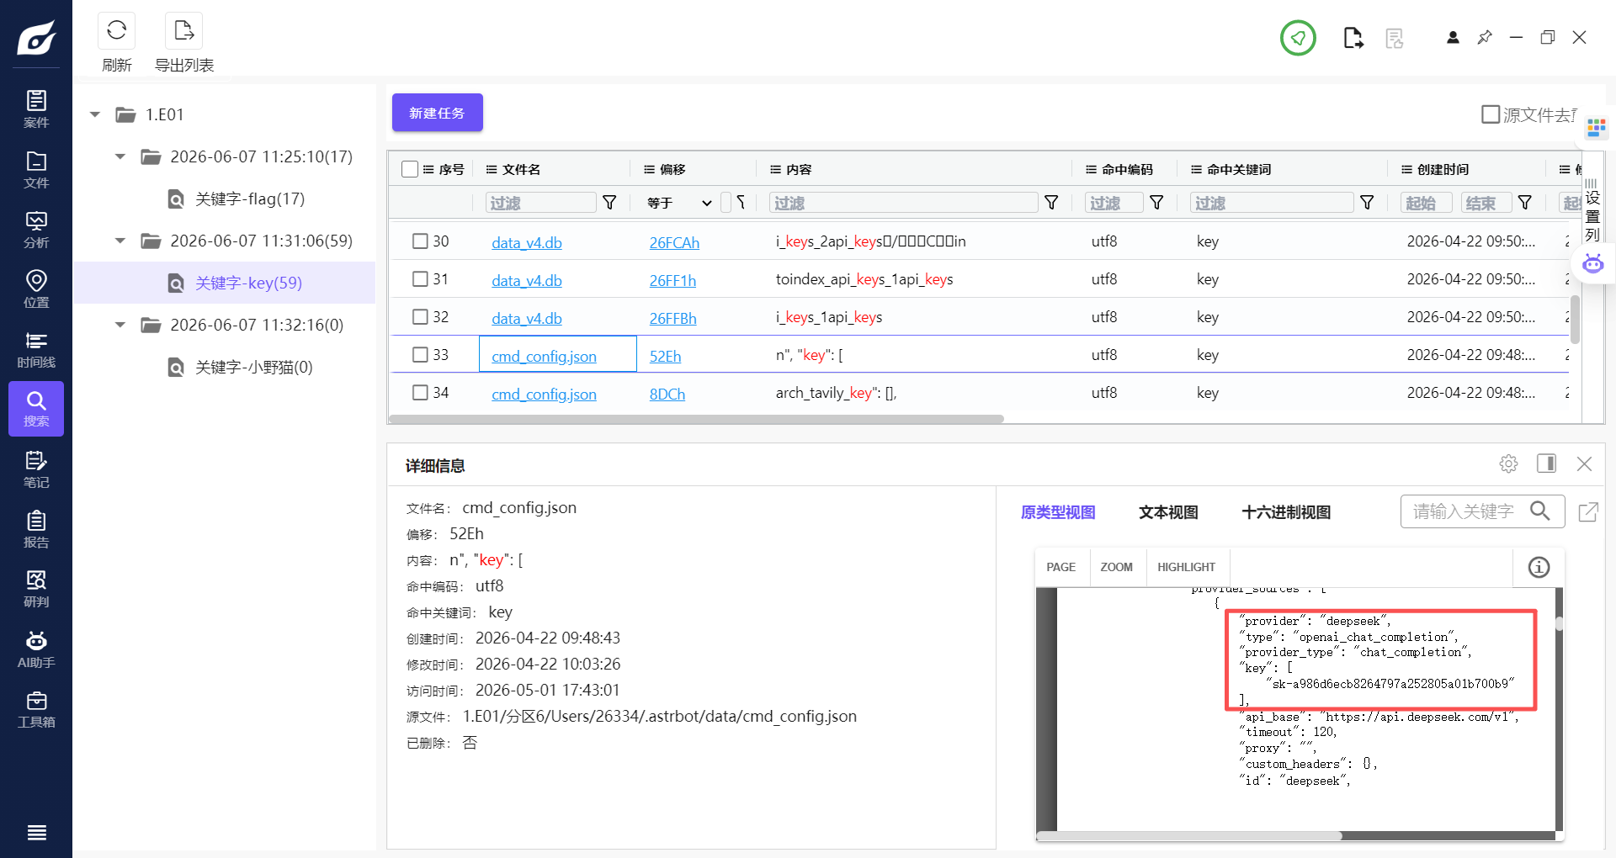Open the 研判 sidebar section
This screenshot has width=1616, height=858.
tap(36, 589)
